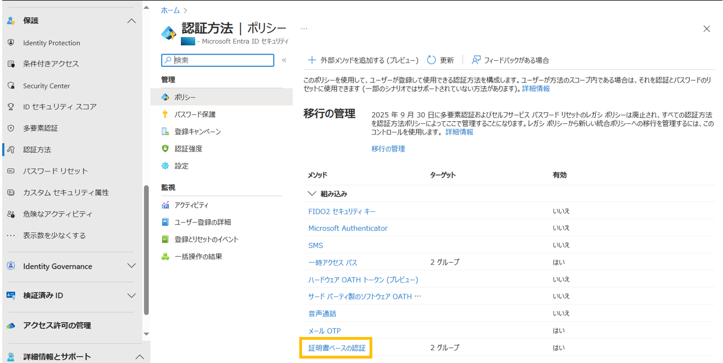Click the refresh icon next to 更新
Image resolution: width=723 pixels, height=363 pixels.
pos(431,60)
